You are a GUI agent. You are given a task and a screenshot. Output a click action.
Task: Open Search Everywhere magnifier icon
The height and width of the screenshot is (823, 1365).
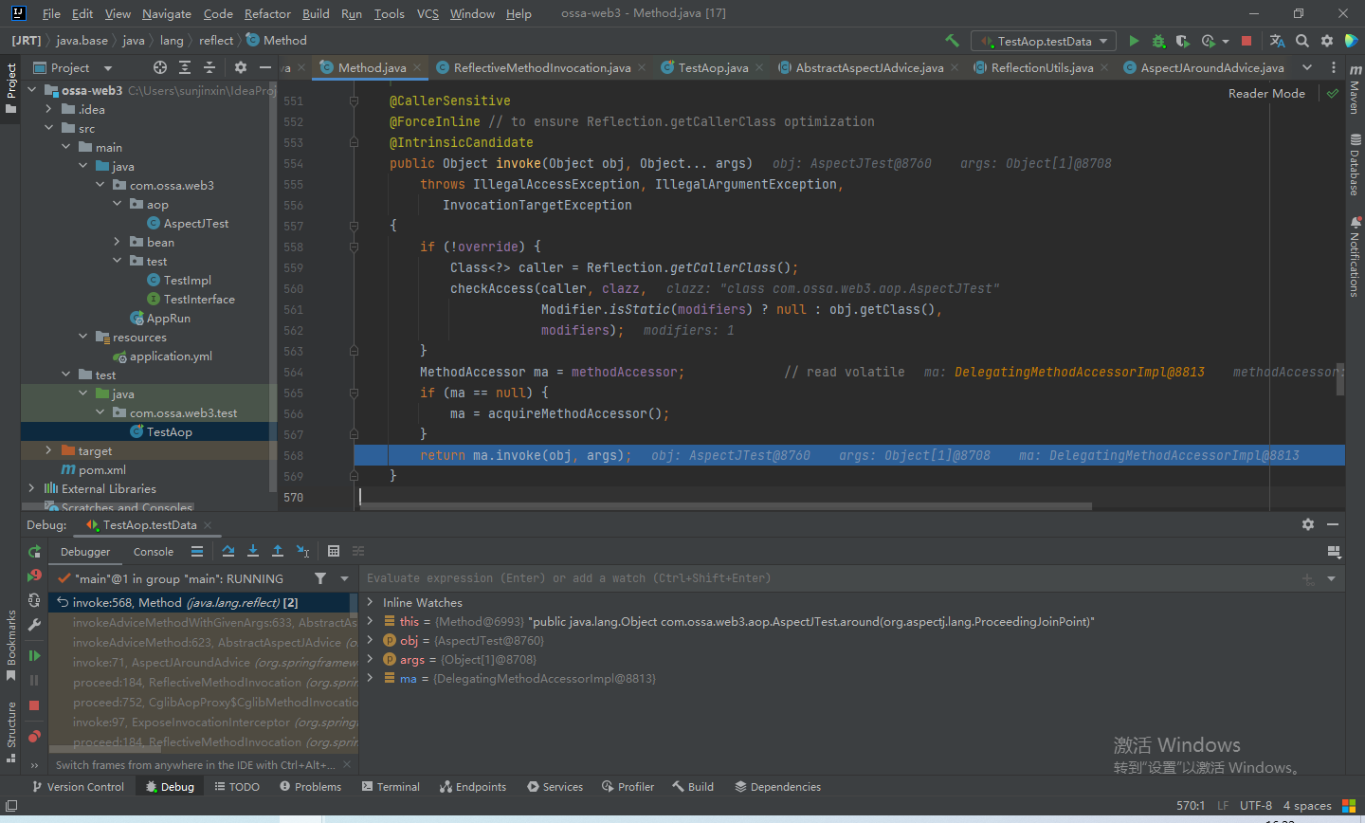point(1302,41)
